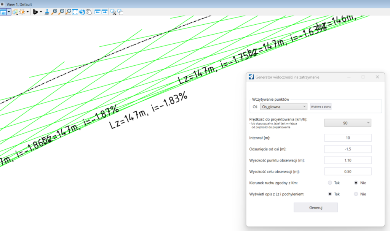Click the Adjust View Brightness sun icon
This screenshot has width=390, height=231.
(x=22, y=12)
